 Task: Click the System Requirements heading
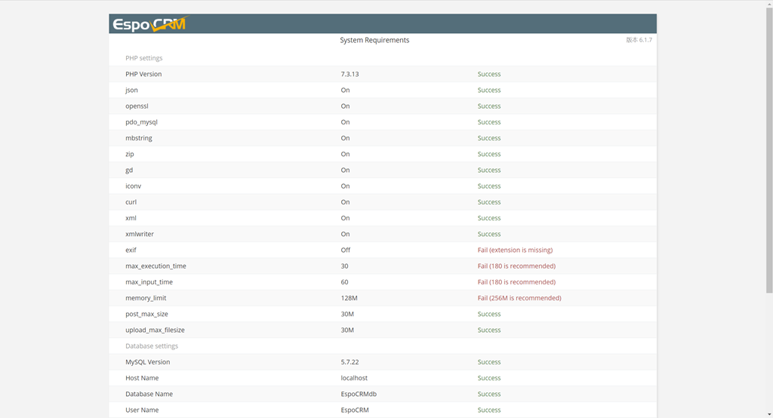[374, 40]
